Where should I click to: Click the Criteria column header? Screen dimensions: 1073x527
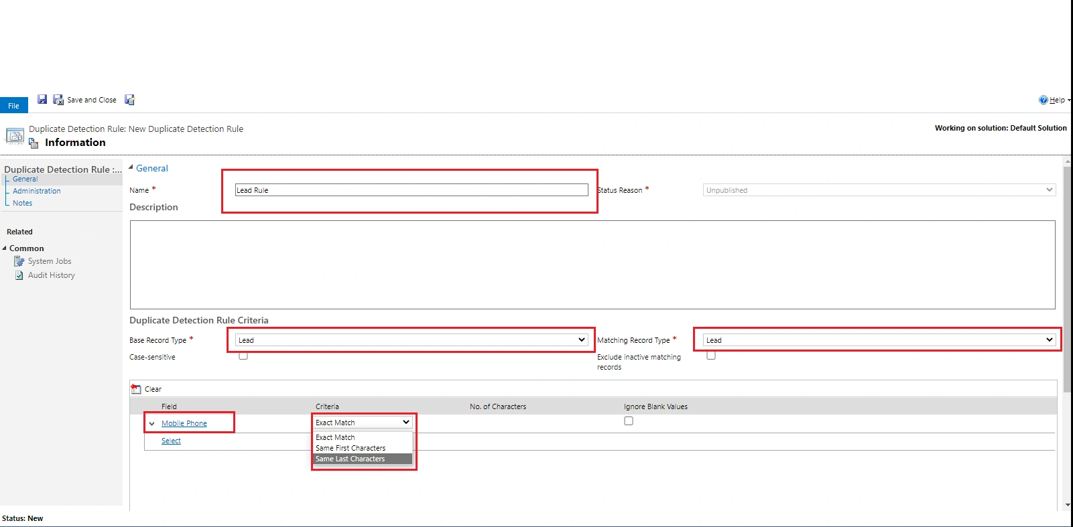[327, 406]
